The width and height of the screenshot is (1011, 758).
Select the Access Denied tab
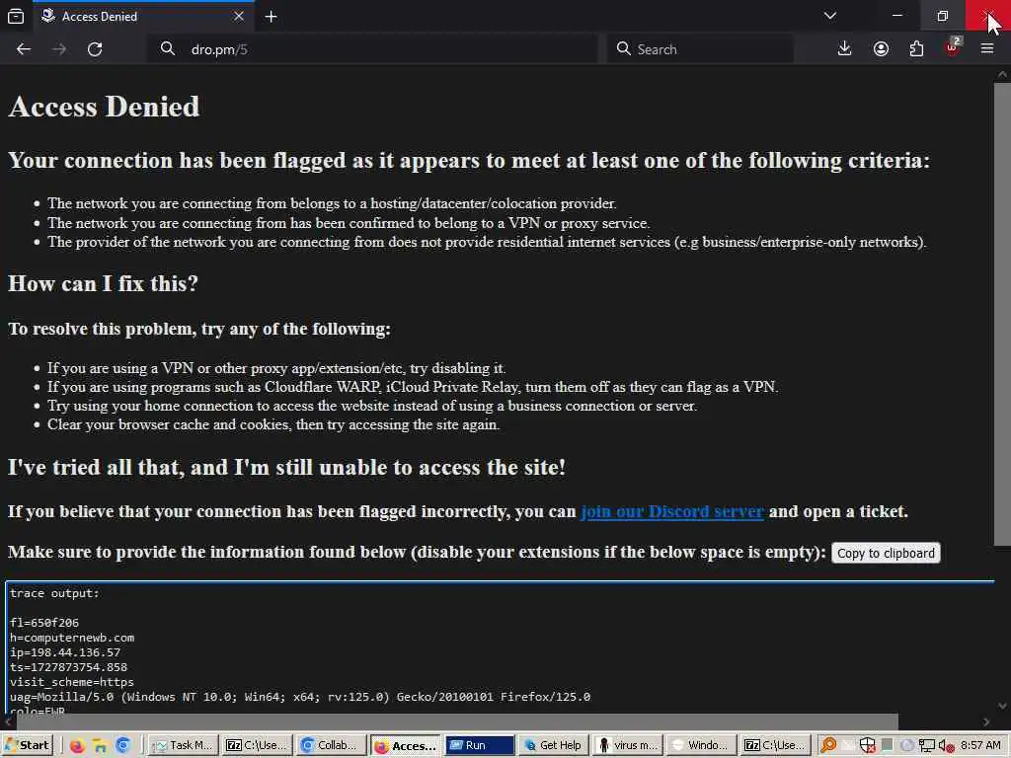tap(143, 16)
